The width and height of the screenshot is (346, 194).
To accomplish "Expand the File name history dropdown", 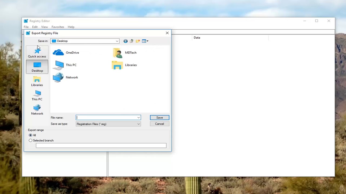I will (138, 117).
